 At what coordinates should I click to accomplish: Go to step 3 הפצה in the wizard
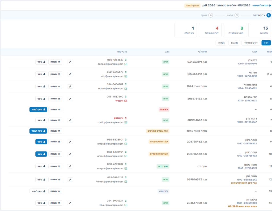[233, 15]
